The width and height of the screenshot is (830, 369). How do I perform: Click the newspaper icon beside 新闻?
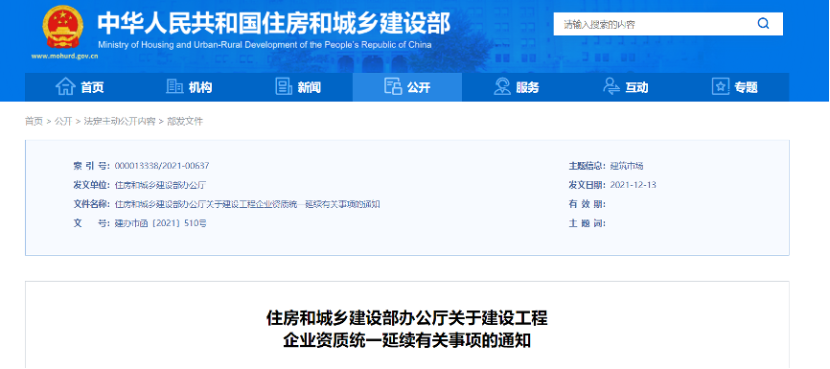pyautogui.click(x=284, y=86)
